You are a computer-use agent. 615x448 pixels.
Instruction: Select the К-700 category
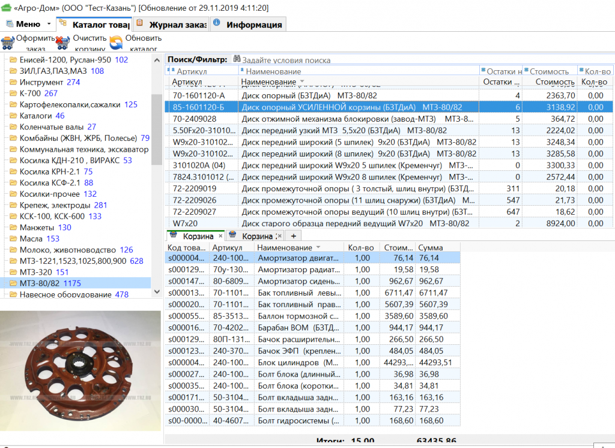39,93
